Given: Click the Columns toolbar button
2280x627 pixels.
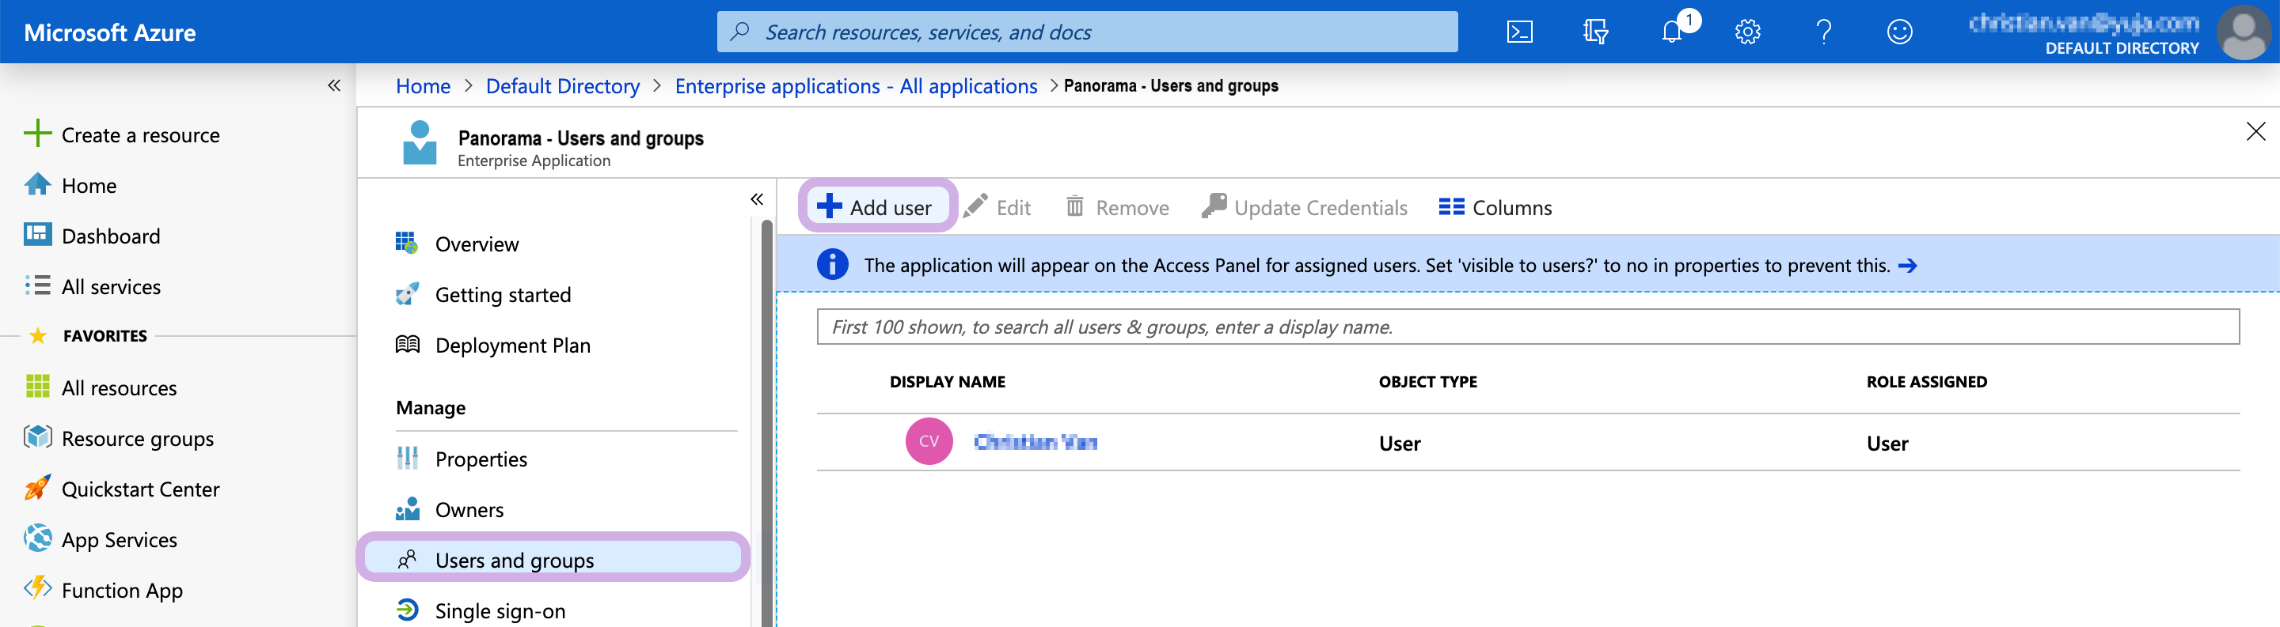Looking at the screenshot, I should coord(1495,208).
